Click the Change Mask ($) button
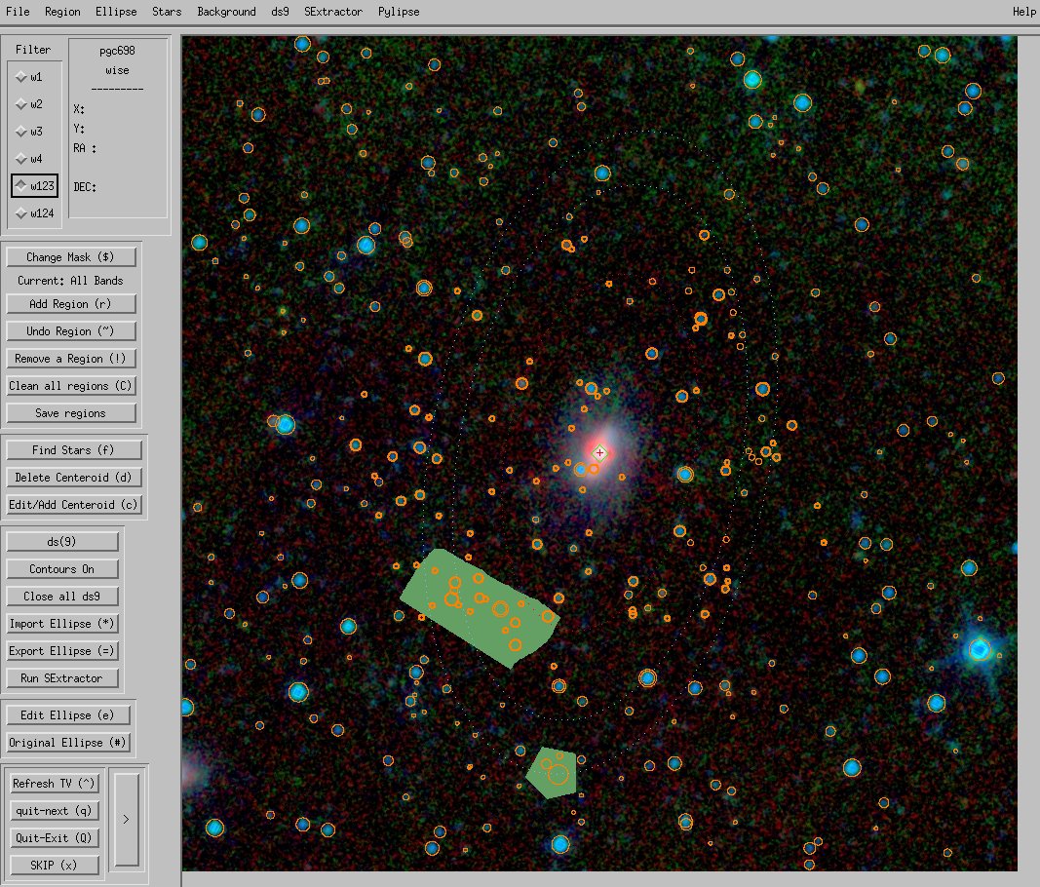Screen dimensions: 1040x887 71,256
